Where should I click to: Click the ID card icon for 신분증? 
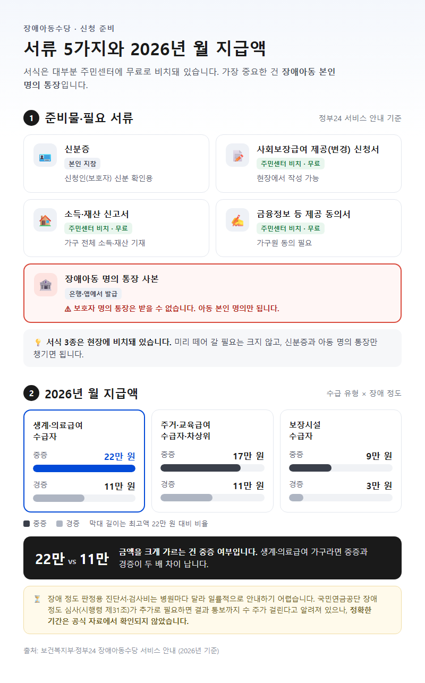tap(45, 156)
